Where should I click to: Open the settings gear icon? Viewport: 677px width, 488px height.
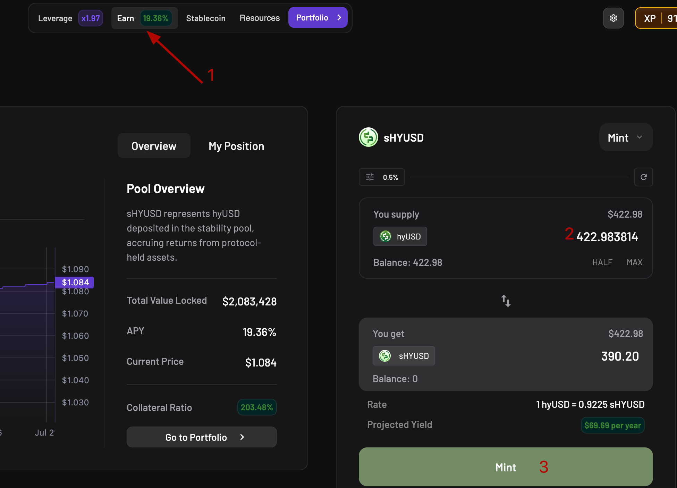pyautogui.click(x=613, y=18)
